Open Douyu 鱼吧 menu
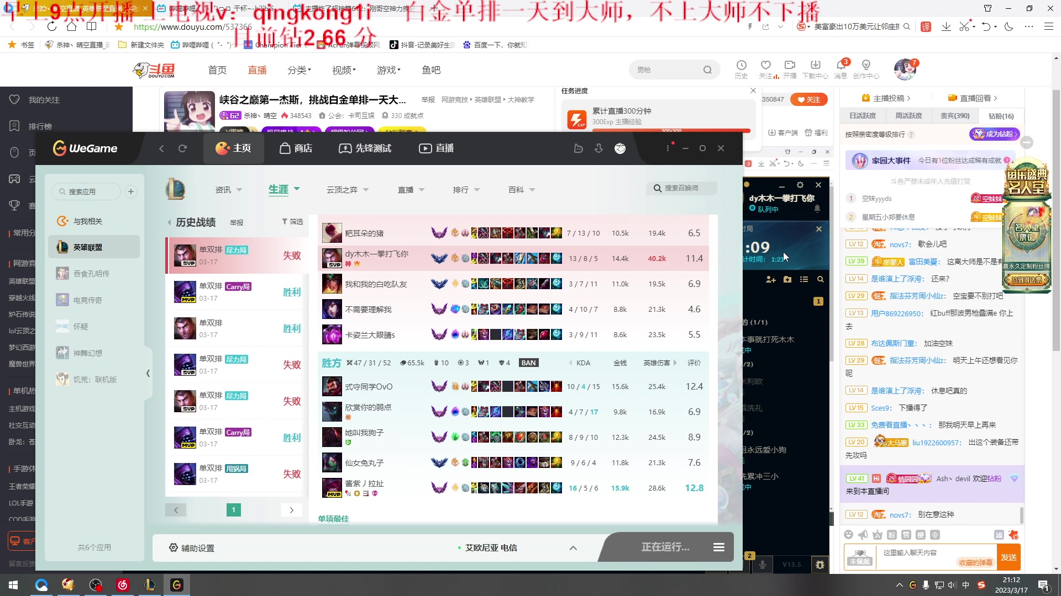Screen dimensions: 1061x596 click(x=431, y=70)
